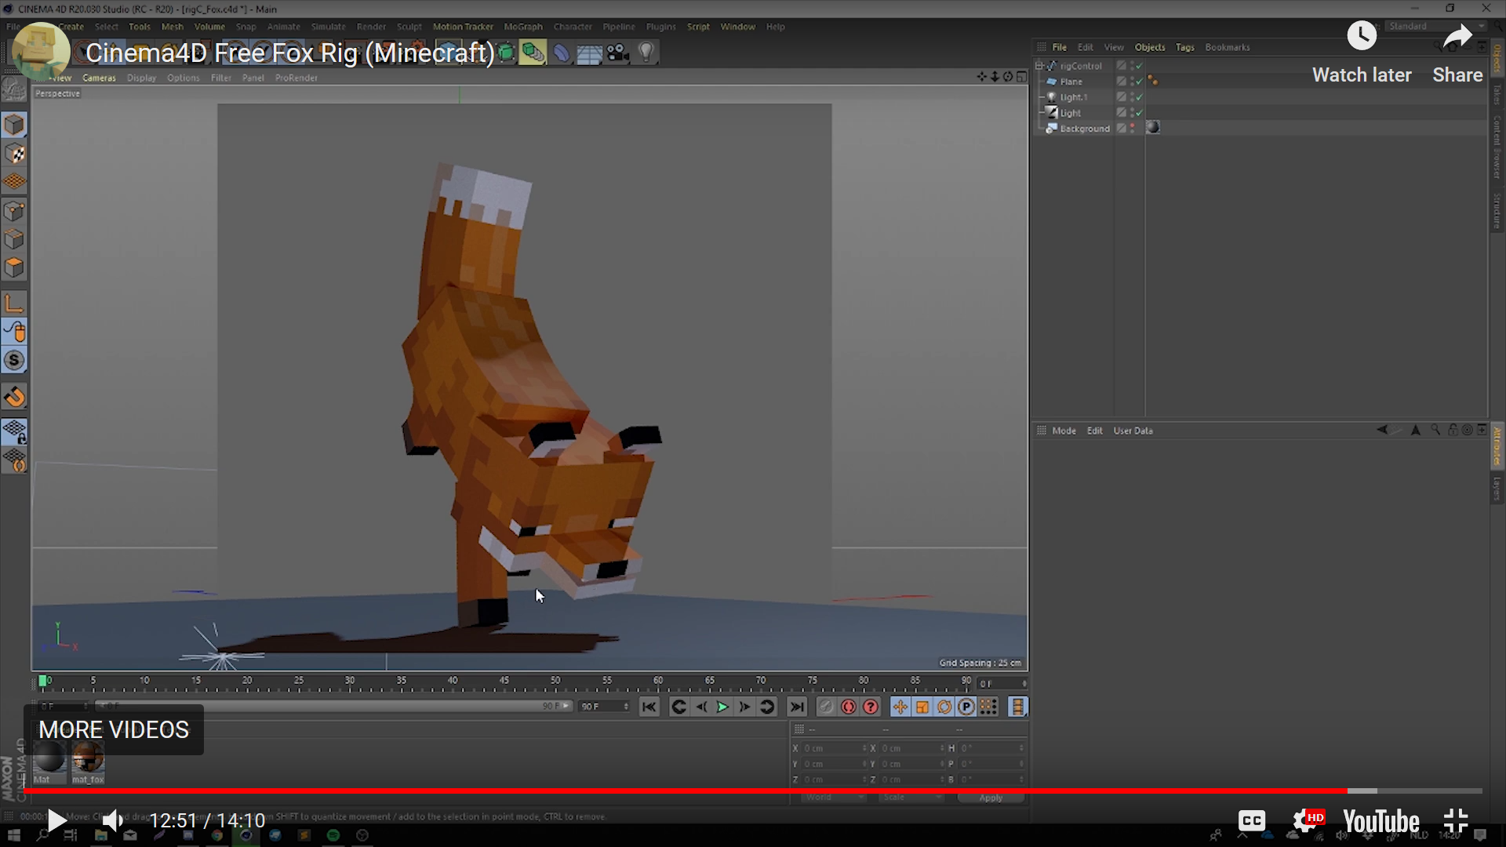
Task: Select the Background object
Action: (1085, 129)
